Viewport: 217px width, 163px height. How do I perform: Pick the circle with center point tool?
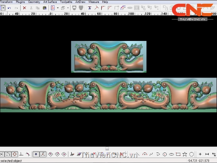pyautogui.click(x=165, y=154)
